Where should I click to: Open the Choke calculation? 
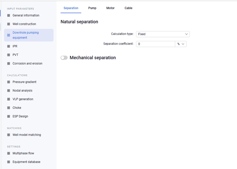point(29,108)
